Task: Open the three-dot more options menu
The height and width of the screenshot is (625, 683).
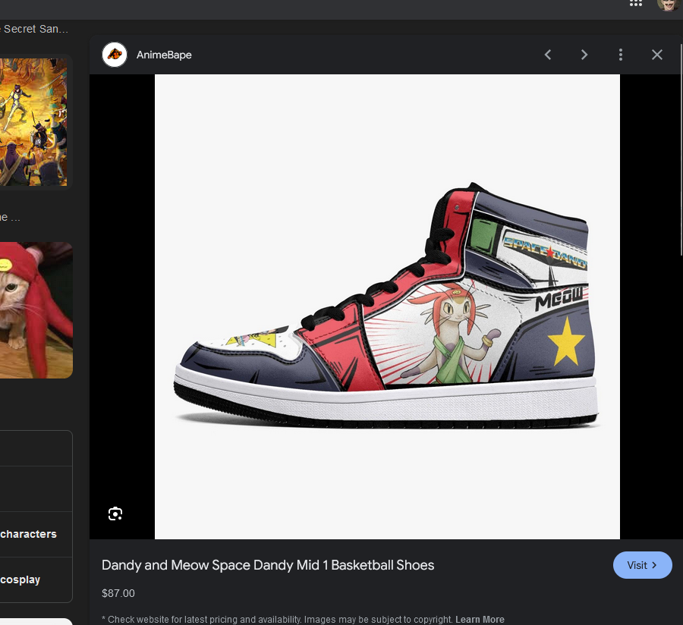Action: point(621,55)
